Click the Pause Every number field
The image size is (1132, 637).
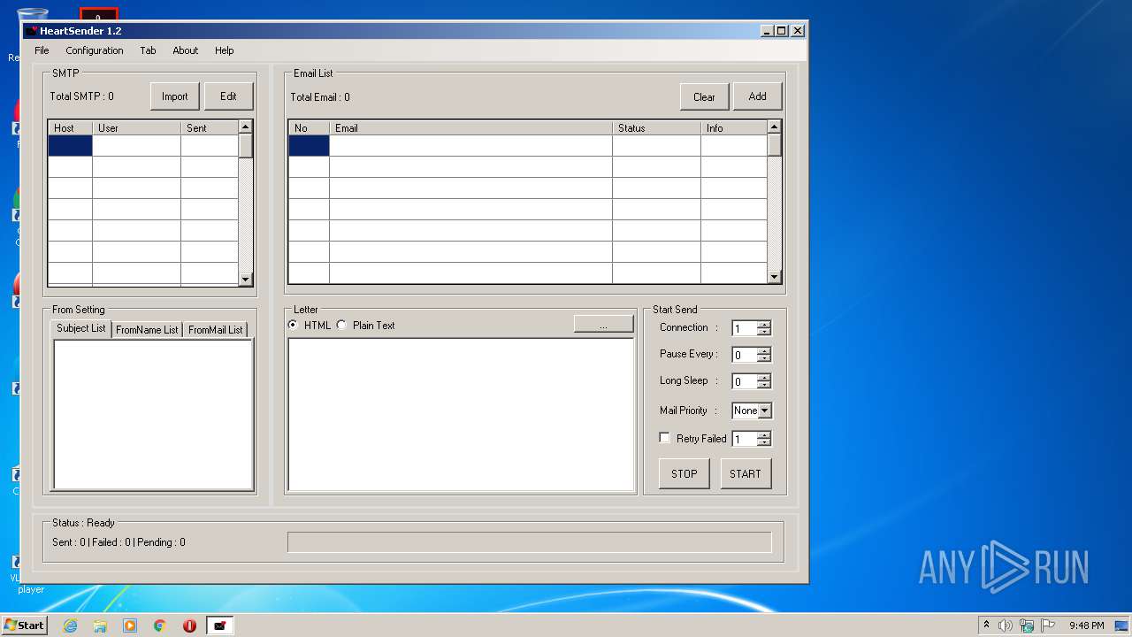(x=745, y=355)
